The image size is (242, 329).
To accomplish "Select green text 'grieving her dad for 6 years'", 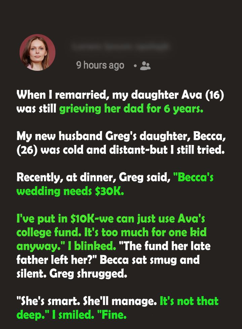I will (131, 109).
